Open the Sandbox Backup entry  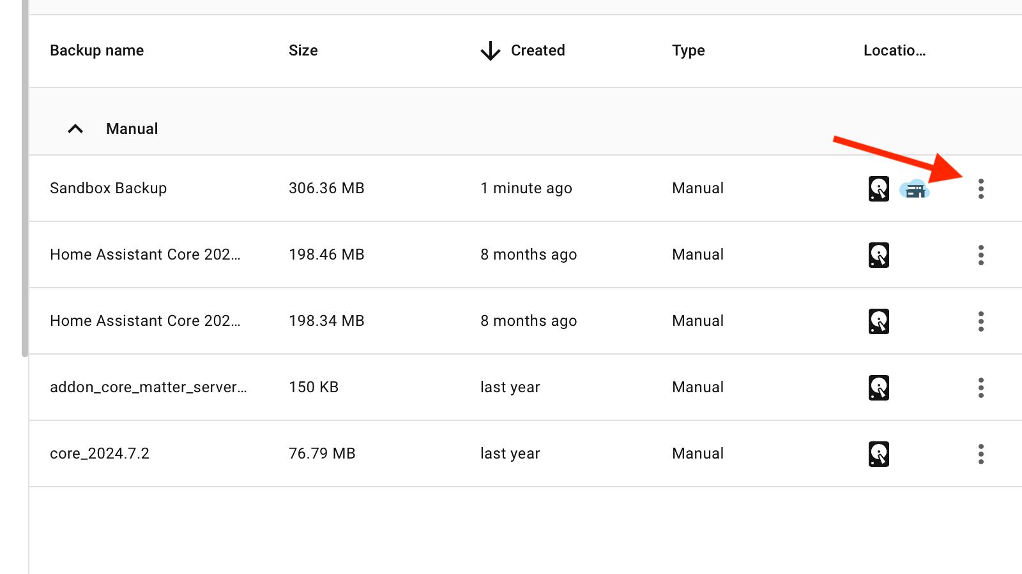coord(109,188)
